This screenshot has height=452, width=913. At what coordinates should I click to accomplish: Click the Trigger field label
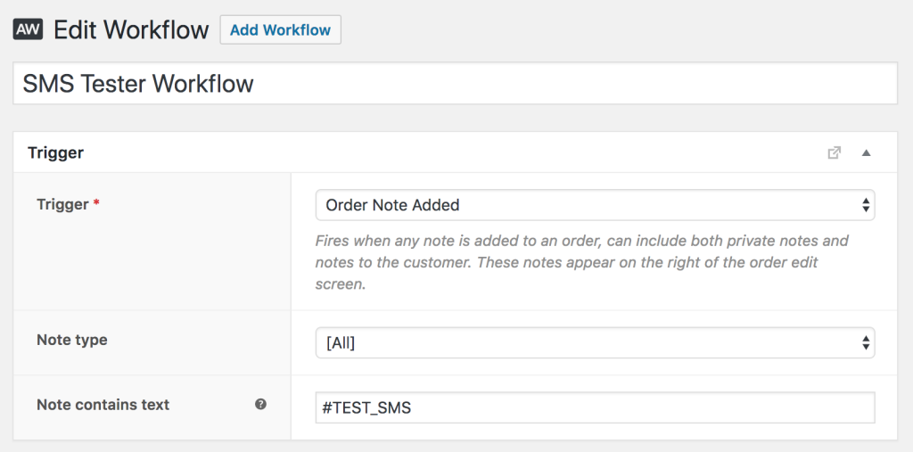pos(62,204)
